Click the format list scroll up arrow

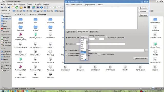click(x=87, y=40)
